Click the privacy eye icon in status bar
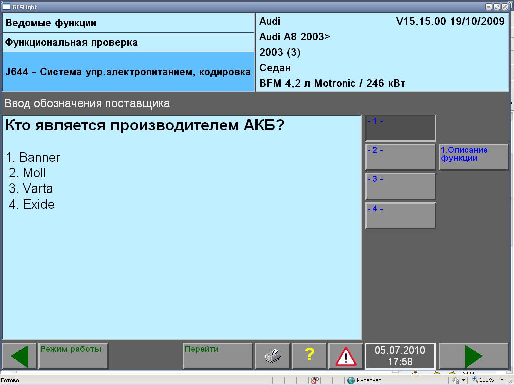The height and width of the screenshot is (385, 514). click(315, 380)
